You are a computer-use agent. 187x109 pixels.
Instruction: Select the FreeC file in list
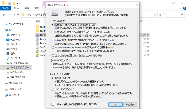[x=41, y=47]
